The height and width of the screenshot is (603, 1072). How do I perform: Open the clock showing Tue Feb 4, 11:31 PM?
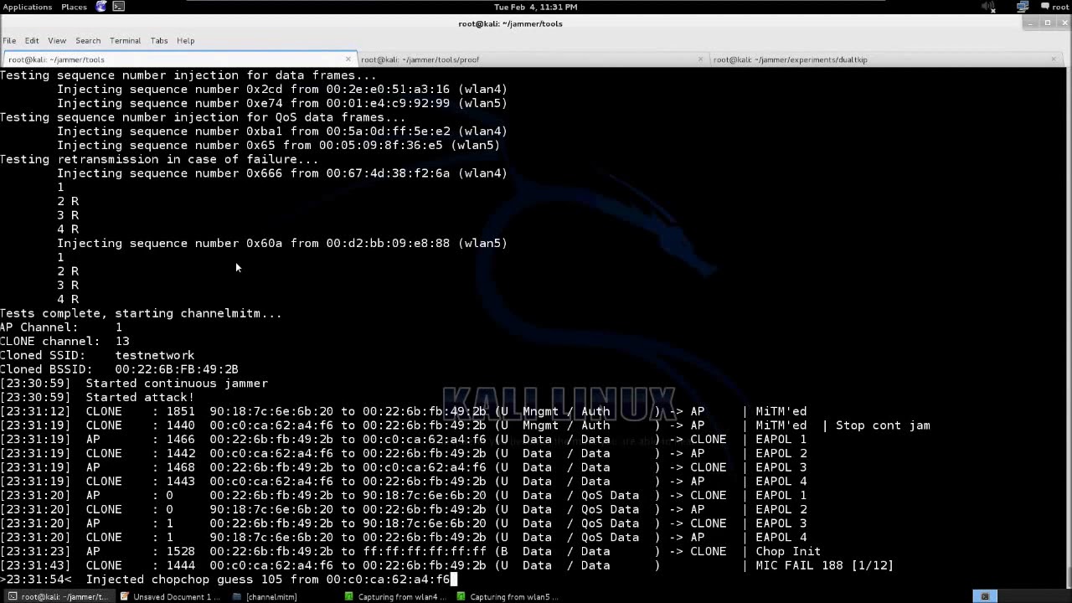click(536, 7)
